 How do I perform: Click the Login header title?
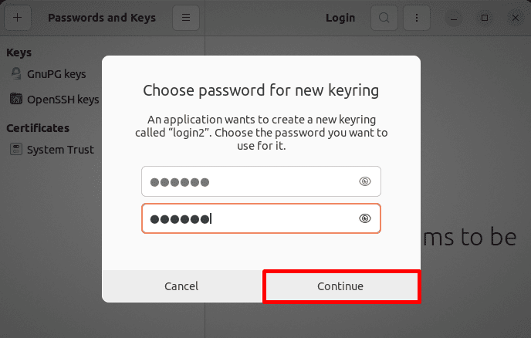coord(340,17)
